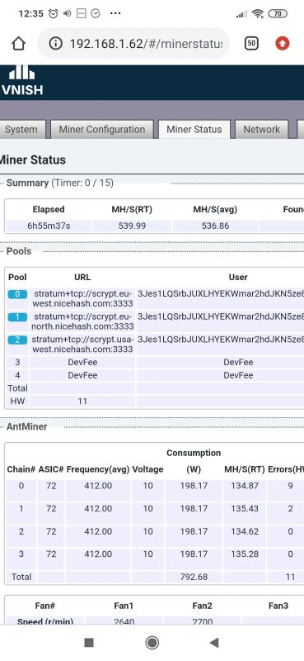Tap the browser home icon
The image size is (304, 661).
pos(18,44)
